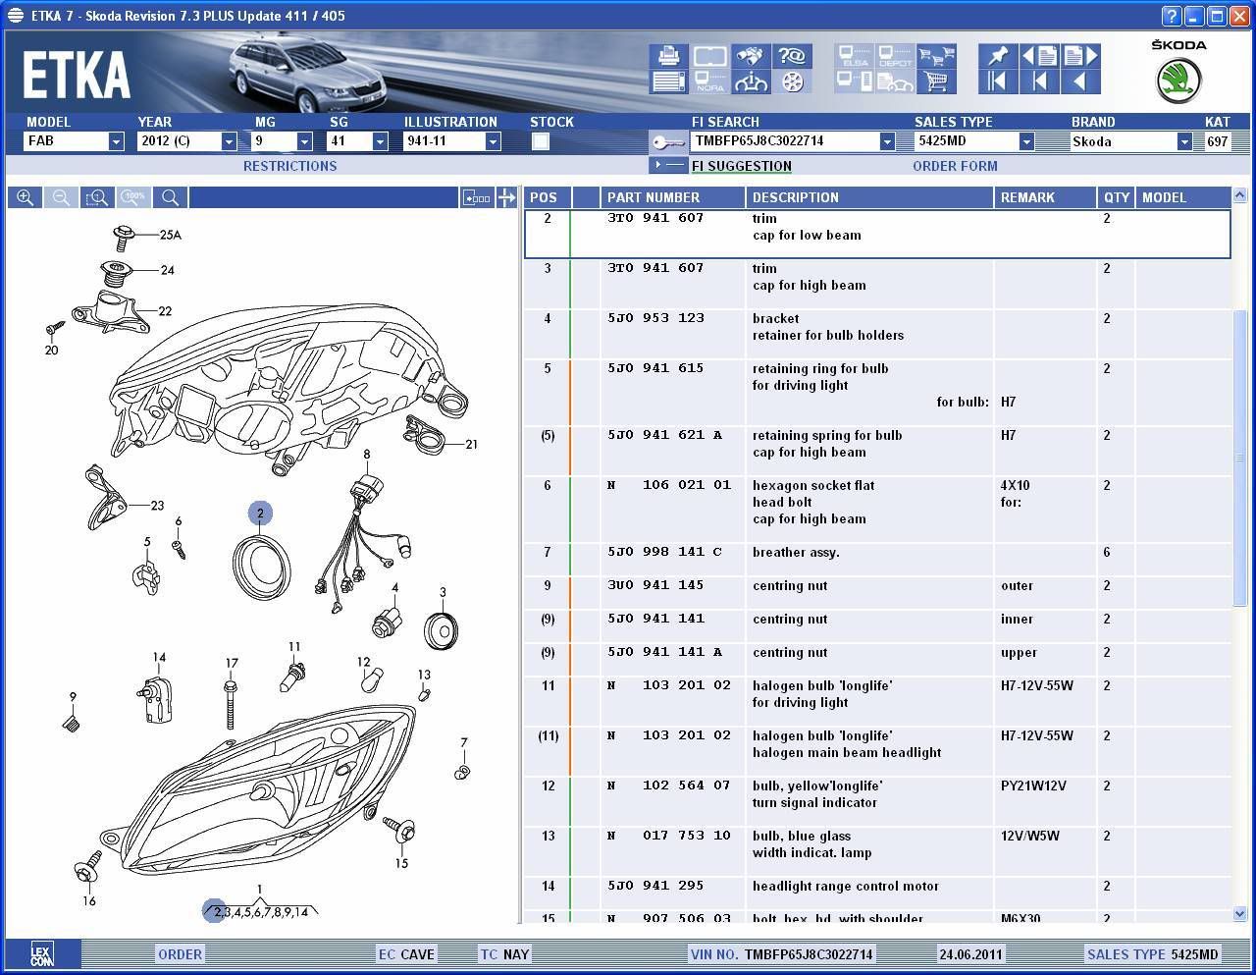Click the DEPOT link icon
This screenshot has width=1256, height=975.
click(895, 56)
